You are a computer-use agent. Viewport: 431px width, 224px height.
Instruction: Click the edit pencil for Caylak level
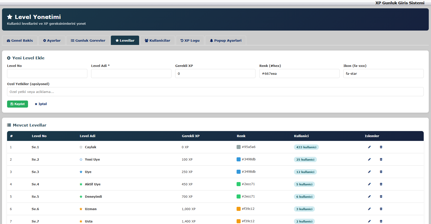[369, 147]
